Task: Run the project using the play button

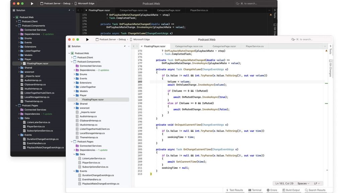Action: coord(88,39)
